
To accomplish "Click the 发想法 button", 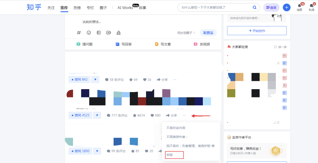I will point(208,33).
